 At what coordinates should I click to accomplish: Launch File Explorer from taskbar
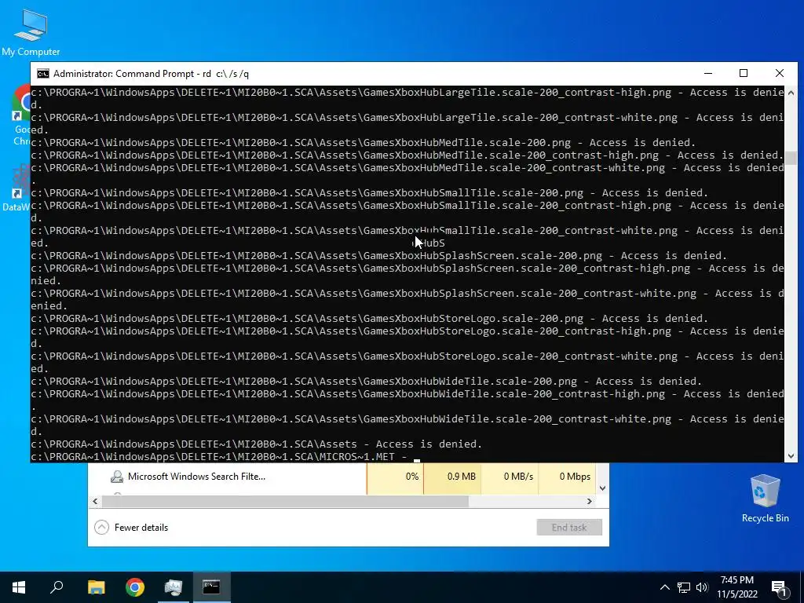[96, 587]
